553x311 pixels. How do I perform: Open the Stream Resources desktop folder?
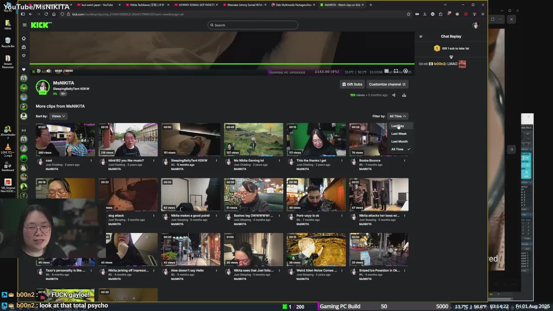click(x=8, y=60)
